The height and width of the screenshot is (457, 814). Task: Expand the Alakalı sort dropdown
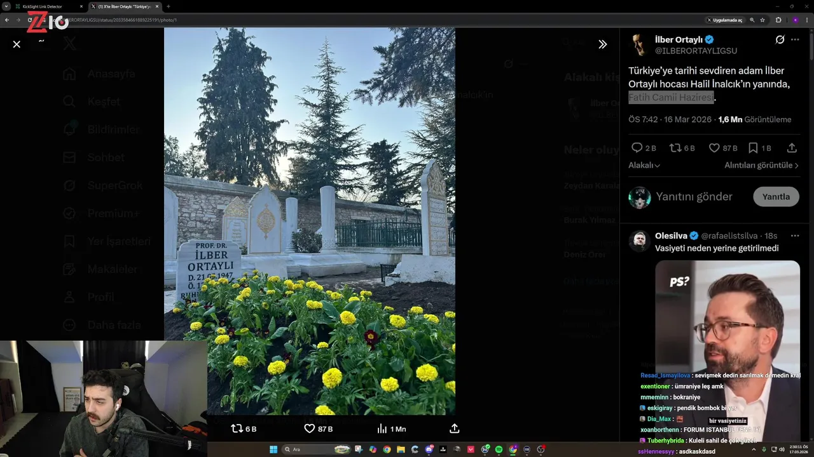click(644, 165)
